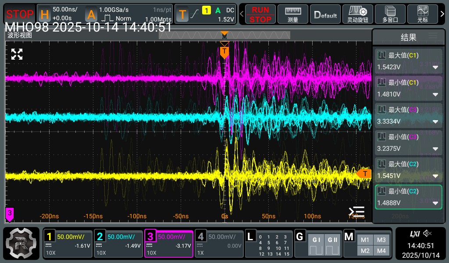The width and height of the screenshot is (449, 263).
Task: Click the fullscreen expand icon on waveform view
Action: [x=17, y=54]
